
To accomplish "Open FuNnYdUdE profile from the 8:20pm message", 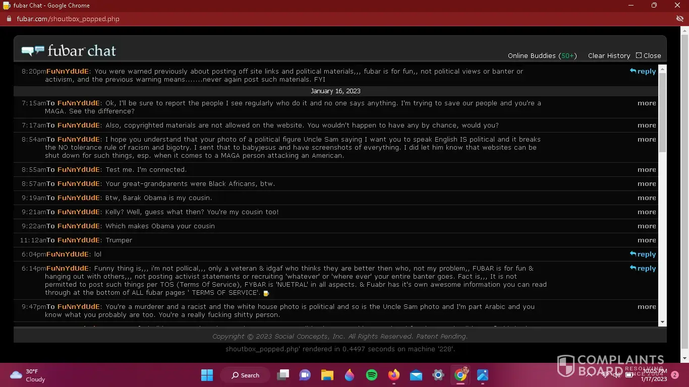I will (x=68, y=72).
